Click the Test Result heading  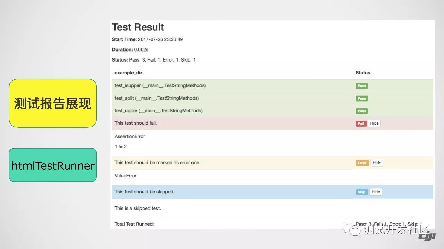(x=138, y=27)
